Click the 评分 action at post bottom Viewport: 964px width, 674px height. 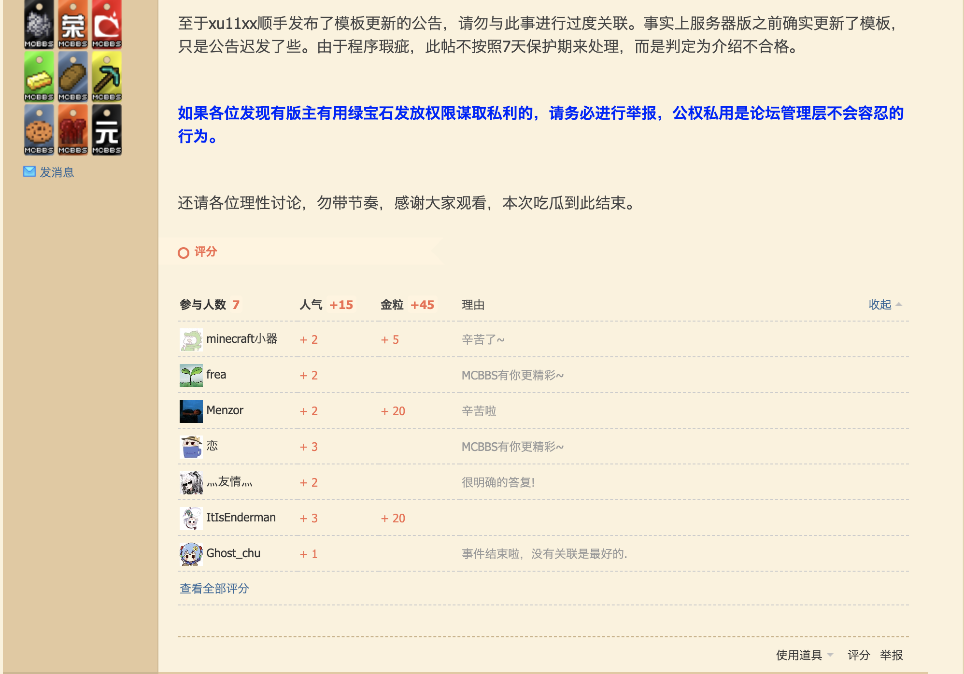858,655
